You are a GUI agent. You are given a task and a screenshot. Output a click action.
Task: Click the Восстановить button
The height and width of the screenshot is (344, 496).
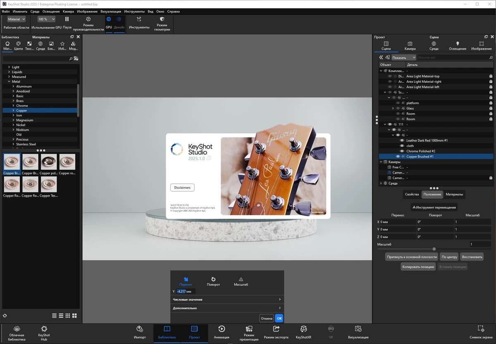[472, 257]
